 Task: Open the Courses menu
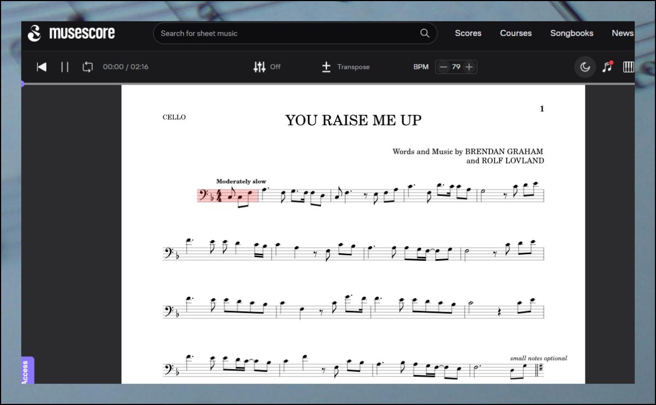click(x=516, y=33)
